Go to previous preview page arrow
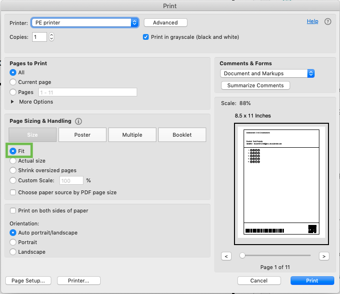 [x=227, y=256]
